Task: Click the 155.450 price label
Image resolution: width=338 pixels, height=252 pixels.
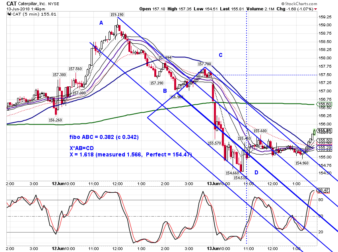Action: pyautogui.click(x=244, y=138)
